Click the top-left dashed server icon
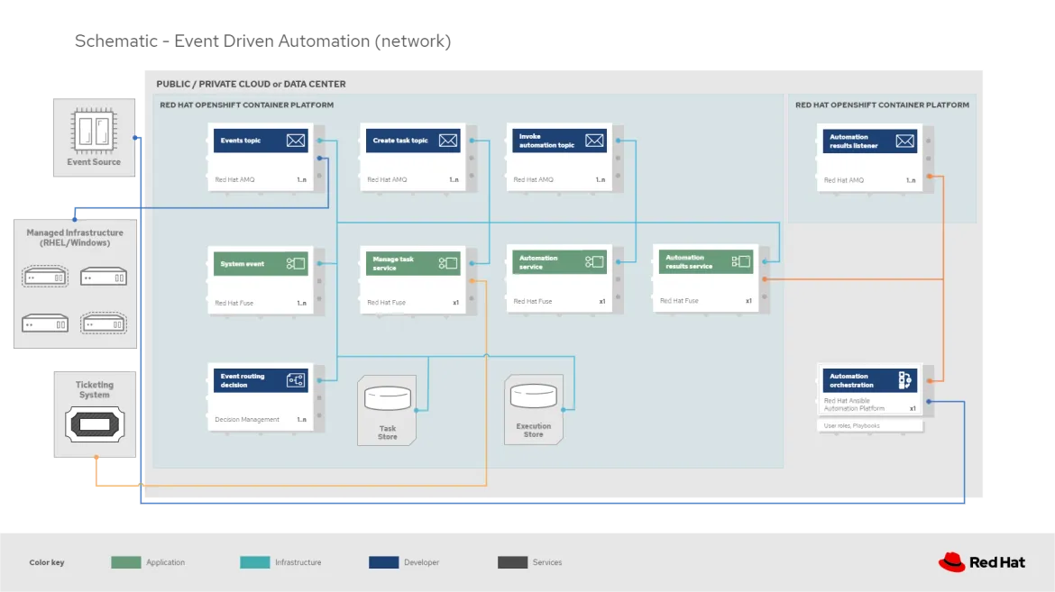This screenshot has height=592, width=1055. point(45,278)
